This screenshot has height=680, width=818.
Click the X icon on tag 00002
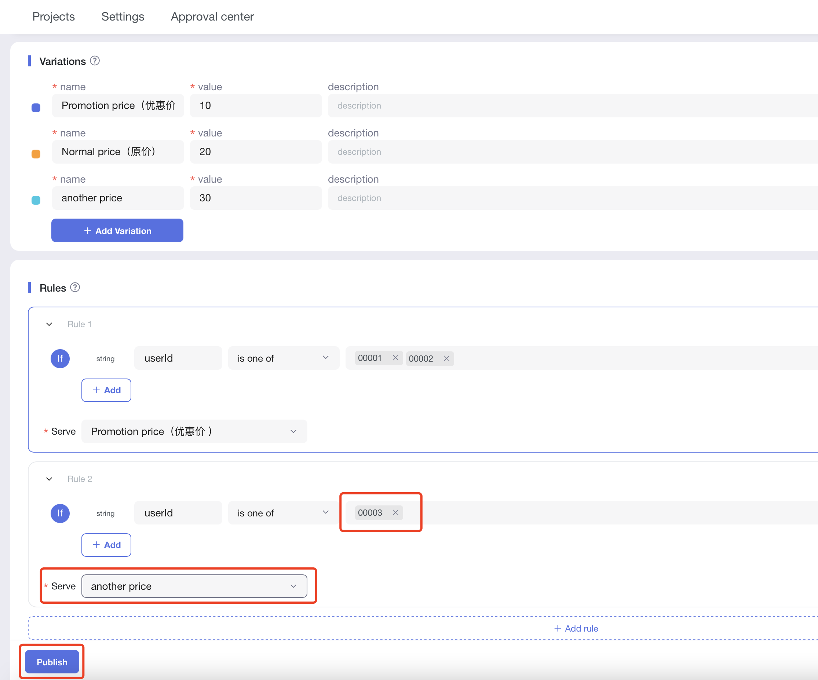click(446, 358)
